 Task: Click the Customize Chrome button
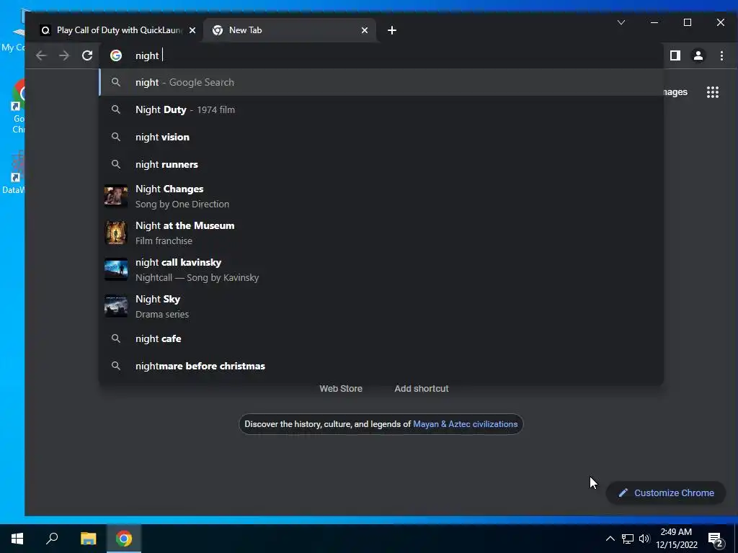point(666,493)
